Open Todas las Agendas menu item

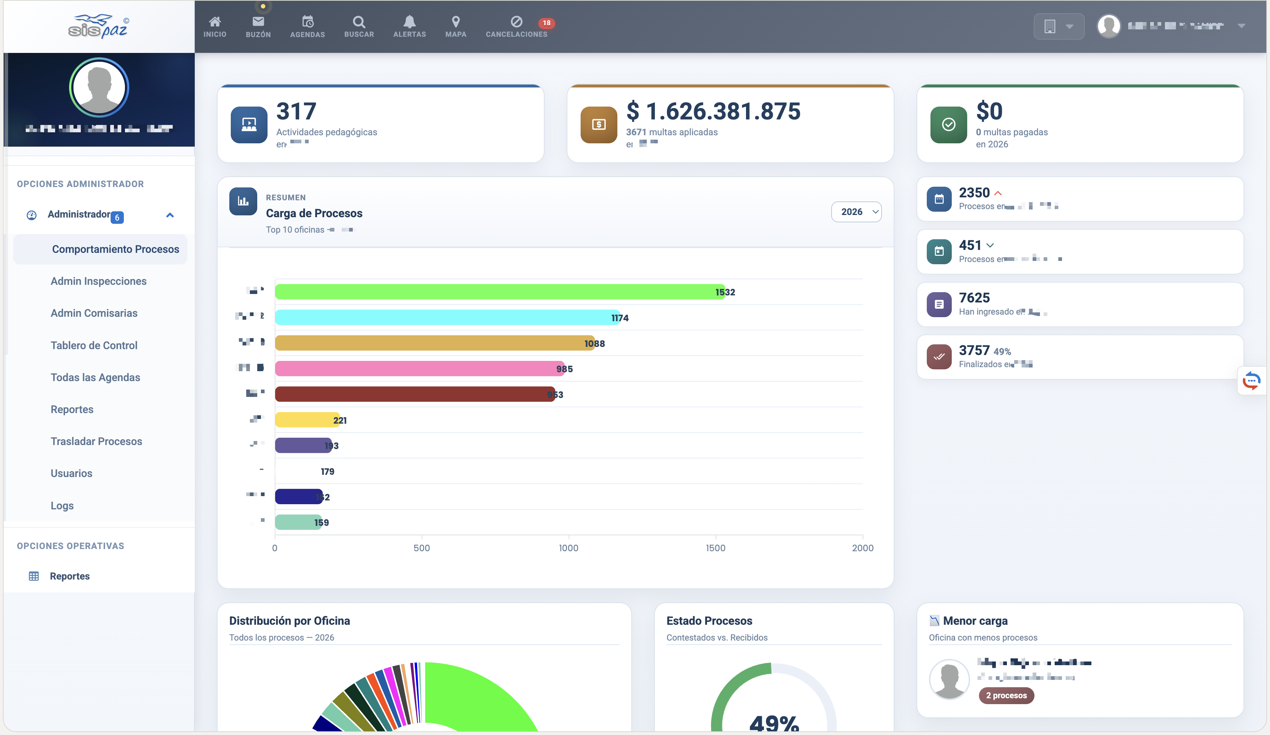tap(95, 377)
